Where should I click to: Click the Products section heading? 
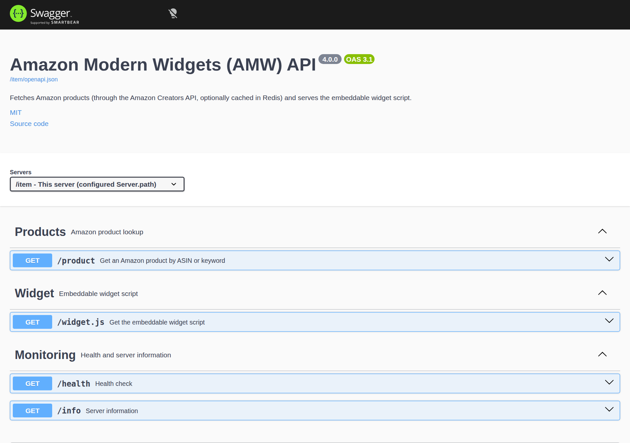pyautogui.click(x=40, y=232)
